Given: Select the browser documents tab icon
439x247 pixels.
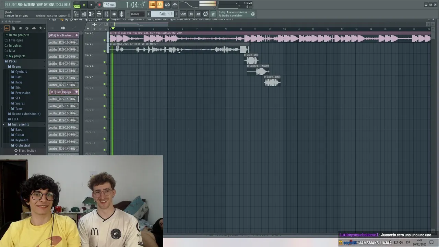Looking at the screenshot, I should pos(13,28).
